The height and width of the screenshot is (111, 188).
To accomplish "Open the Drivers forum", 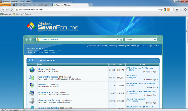I will click(x=42, y=85).
